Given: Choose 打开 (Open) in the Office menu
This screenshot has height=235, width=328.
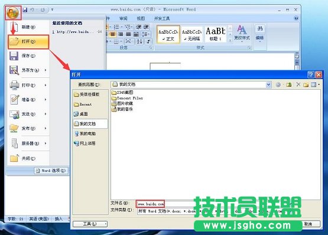Looking at the screenshot, I should point(28,41).
